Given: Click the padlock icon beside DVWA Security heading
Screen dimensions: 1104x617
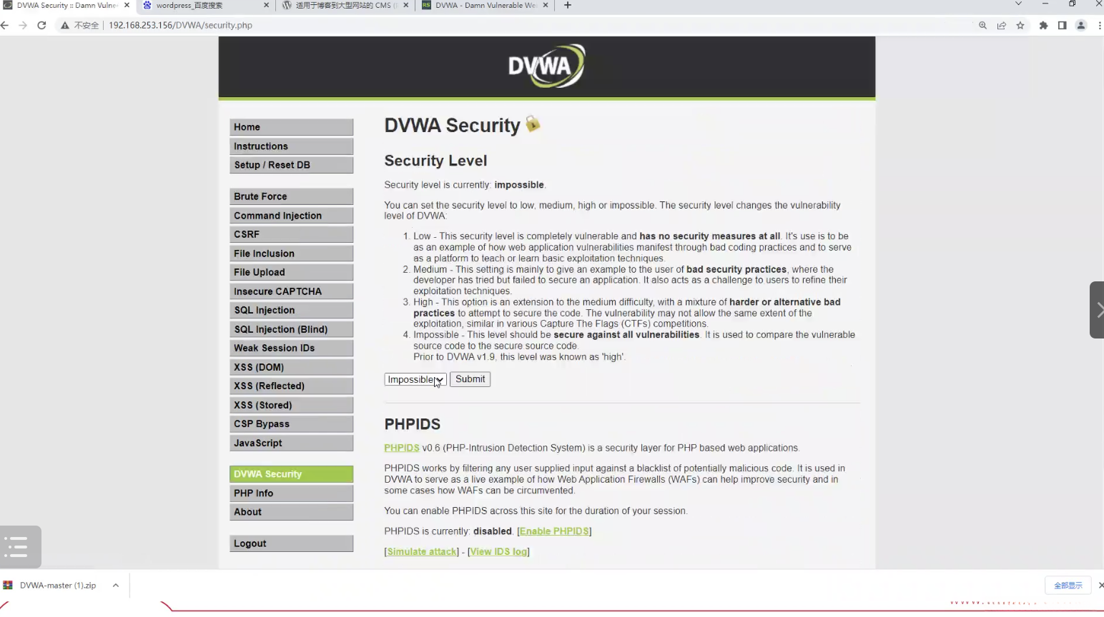Looking at the screenshot, I should [x=533, y=124].
